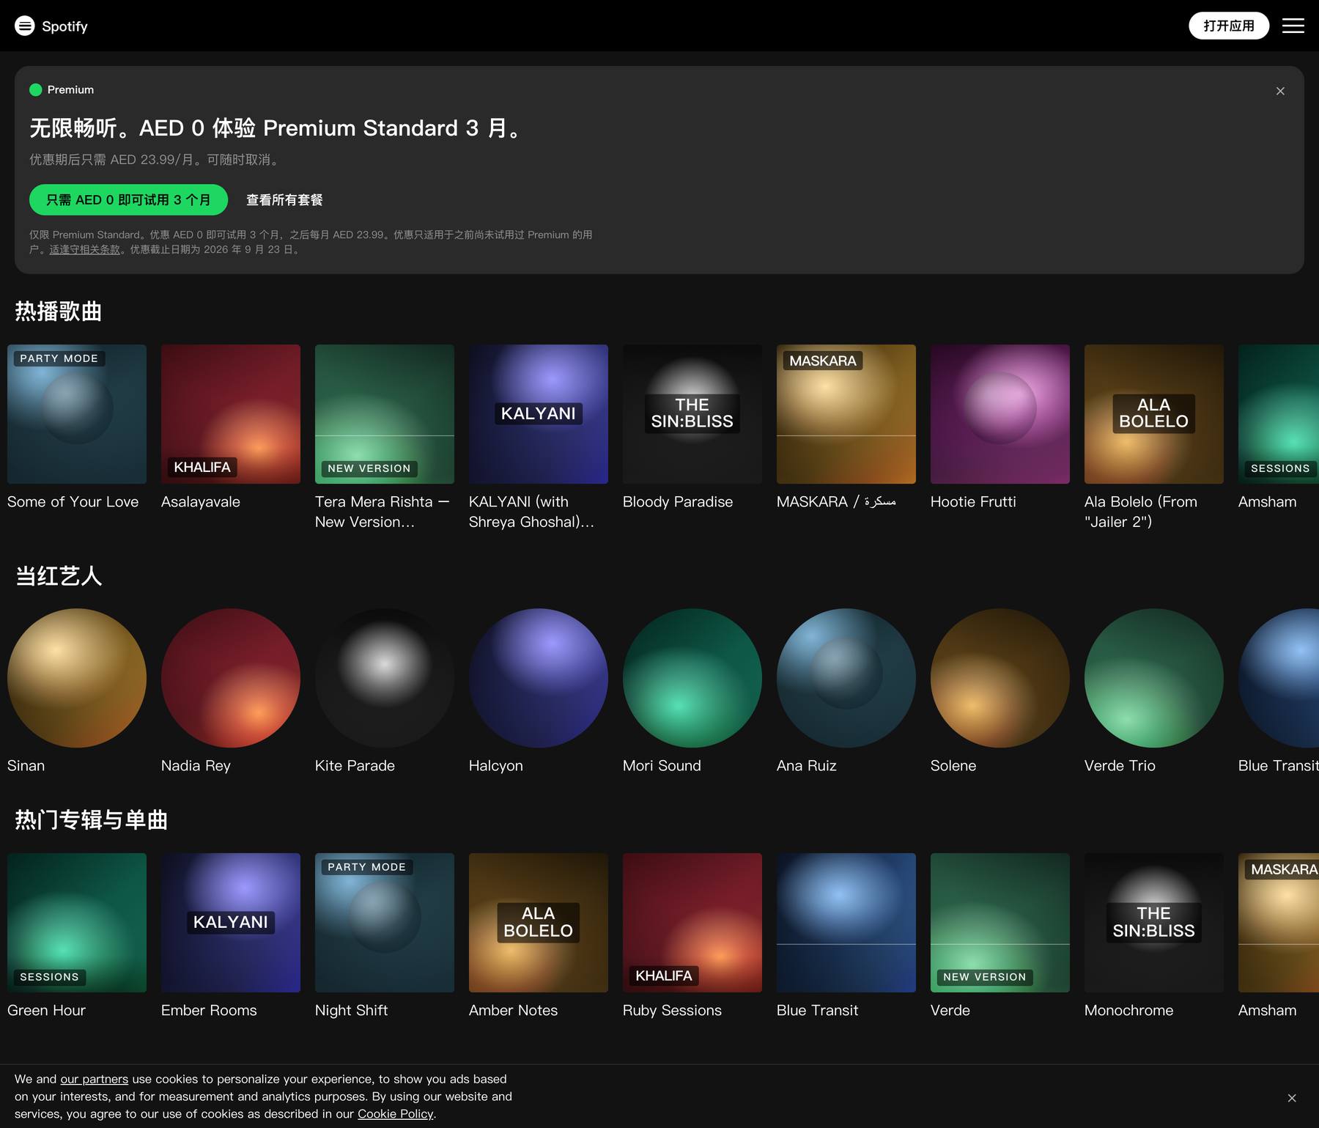Open the Green Hour album cover

77,923
